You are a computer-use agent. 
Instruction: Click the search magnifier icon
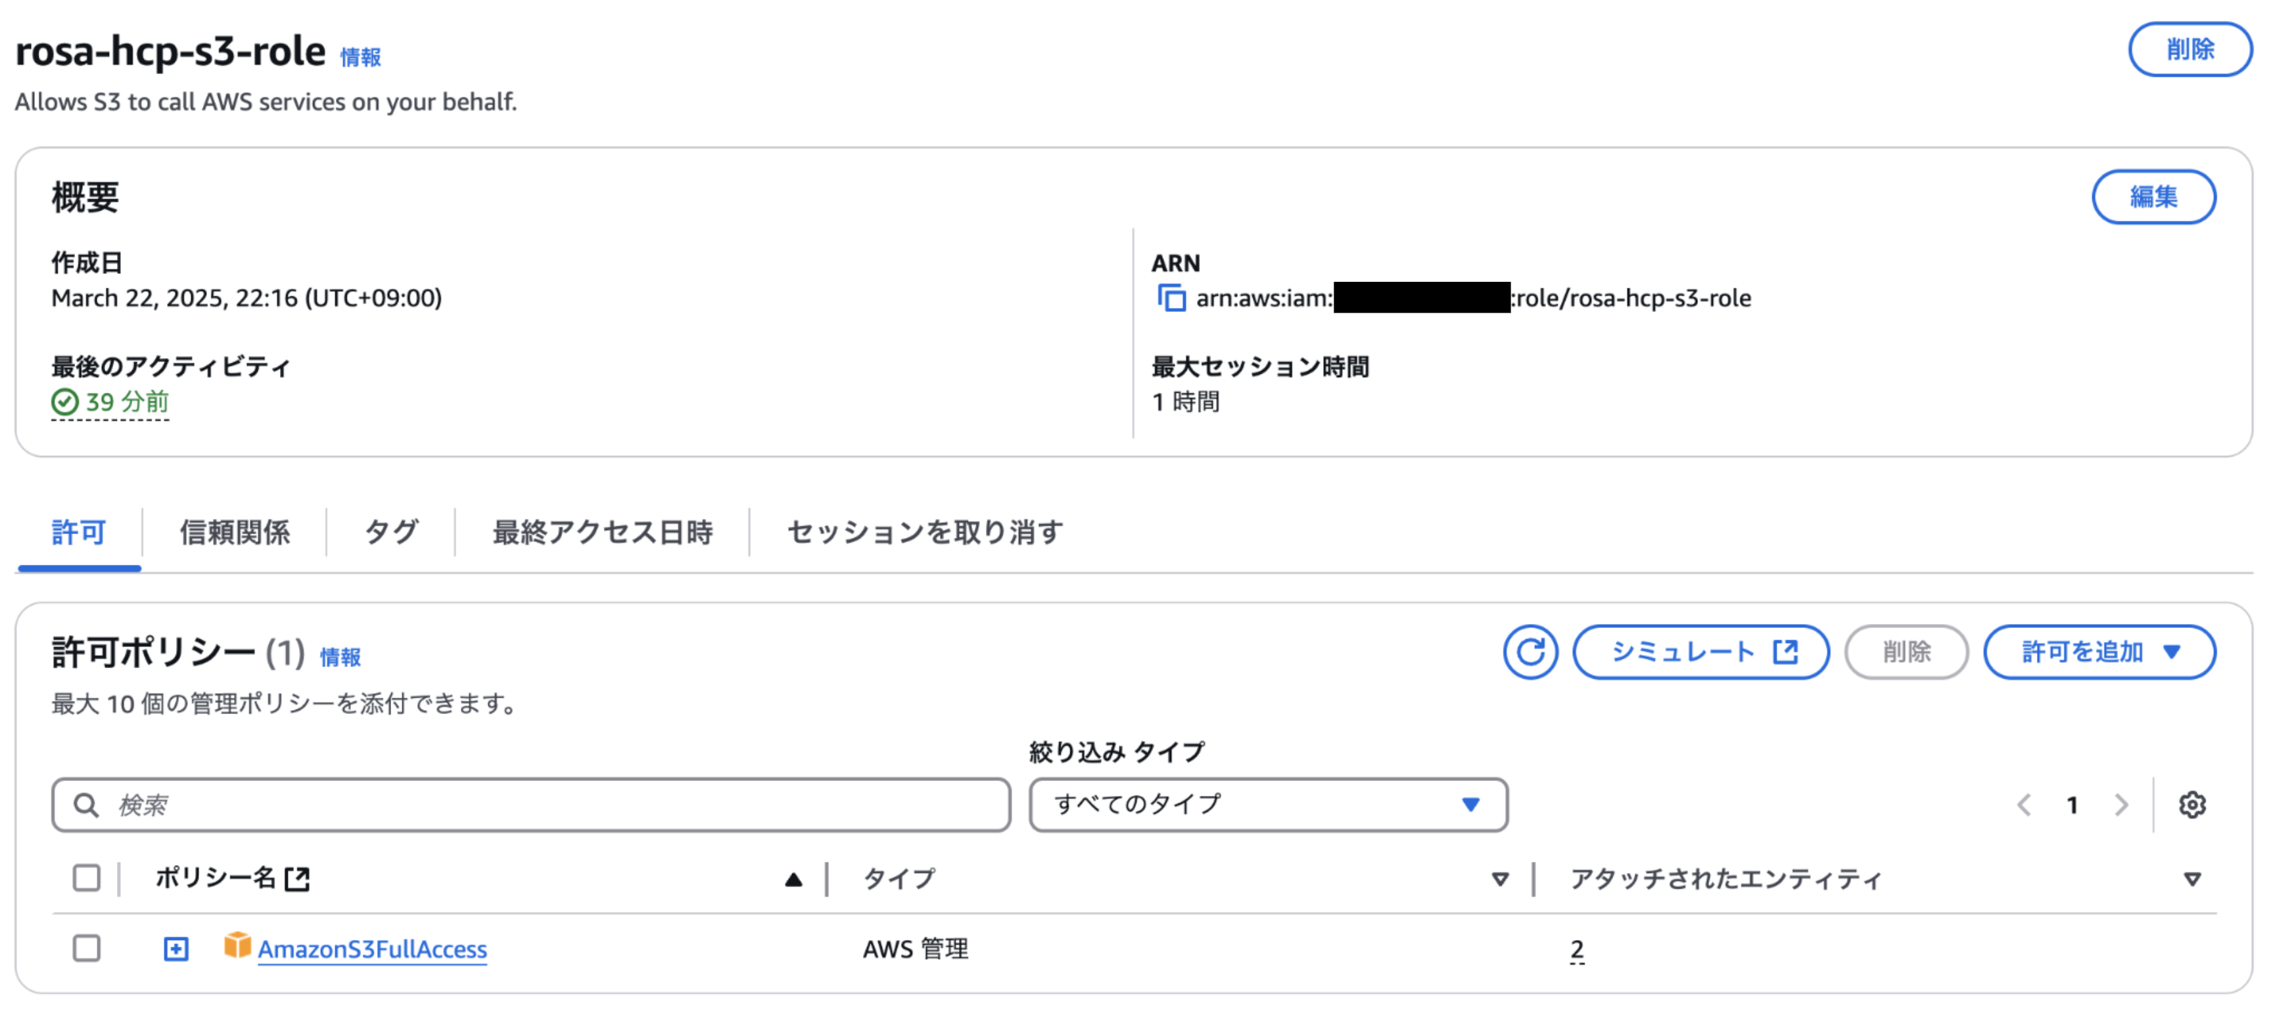pos(85,805)
